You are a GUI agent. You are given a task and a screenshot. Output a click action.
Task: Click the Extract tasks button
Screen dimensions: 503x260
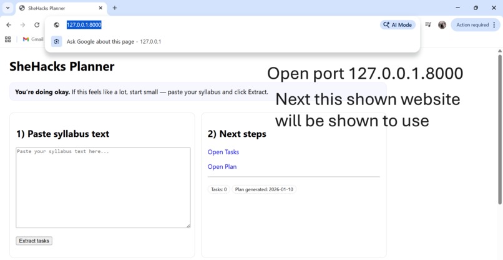coord(34,241)
